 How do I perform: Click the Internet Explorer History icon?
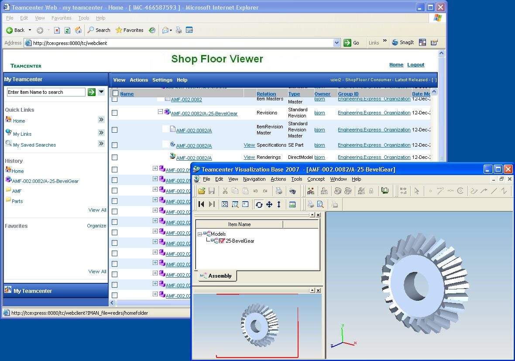point(152,30)
